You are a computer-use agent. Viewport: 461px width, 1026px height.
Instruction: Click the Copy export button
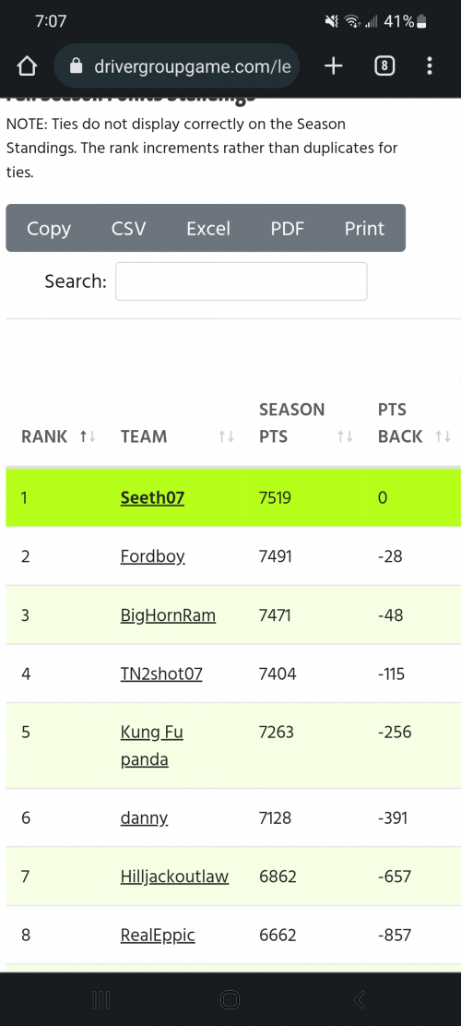point(49,229)
